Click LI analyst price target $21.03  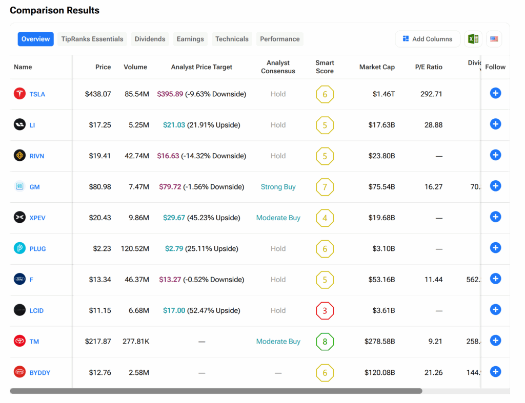point(174,125)
